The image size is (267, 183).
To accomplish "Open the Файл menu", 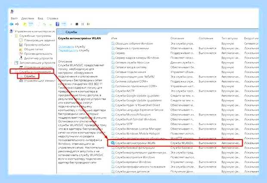I will (x=14, y=18).
